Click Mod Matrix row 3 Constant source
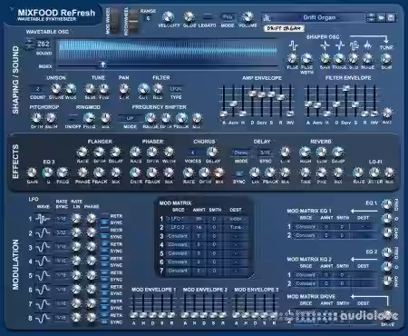The width and height of the screenshot is (408, 336). tap(177, 236)
